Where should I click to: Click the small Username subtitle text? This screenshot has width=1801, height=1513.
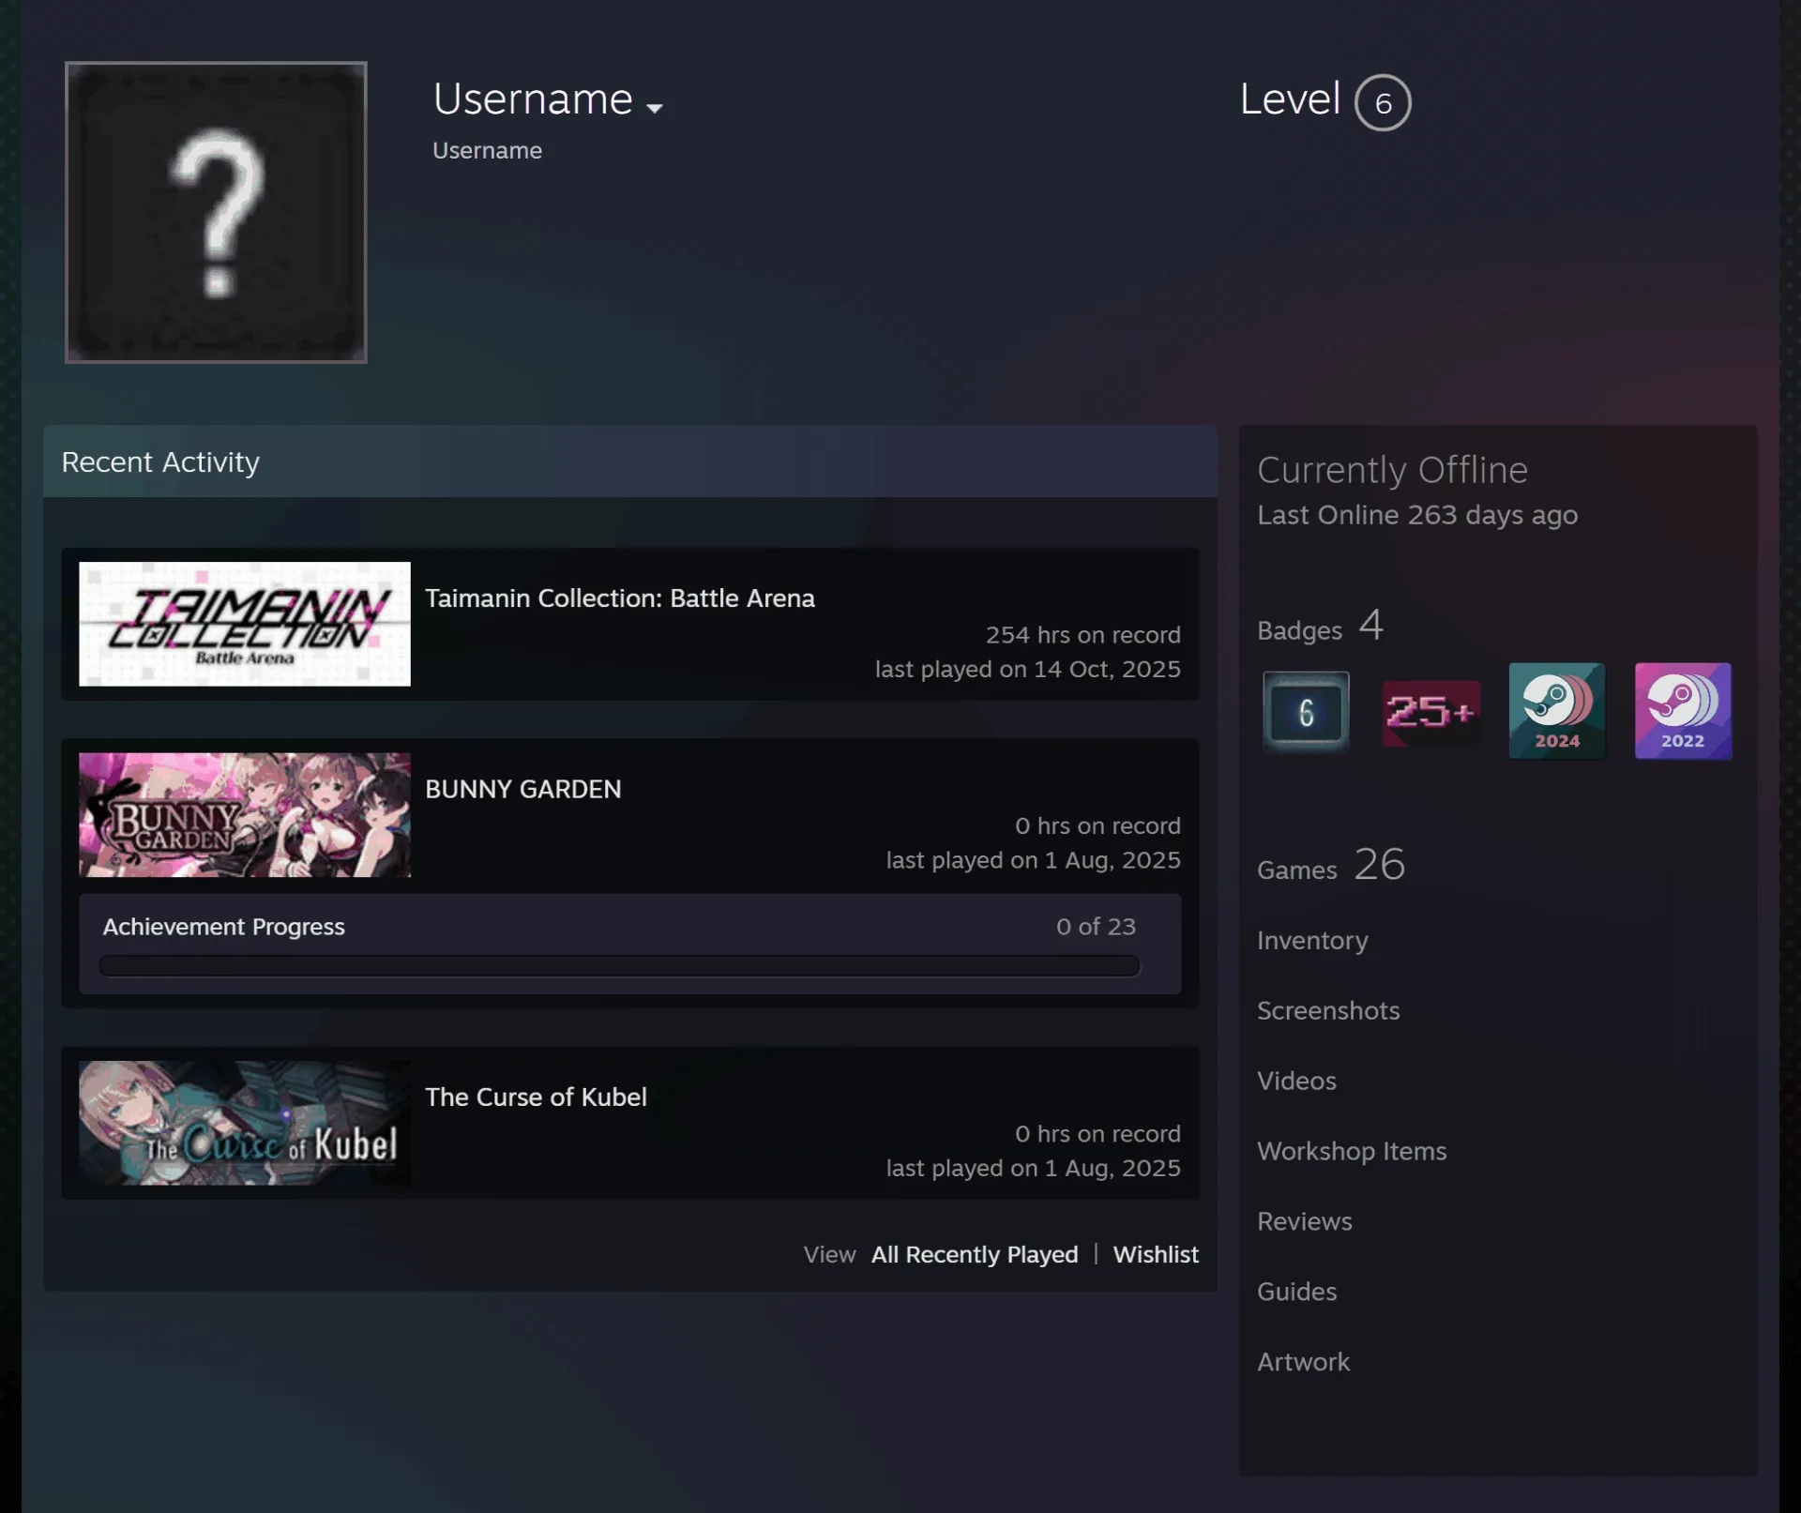pyautogui.click(x=487, y=151)
